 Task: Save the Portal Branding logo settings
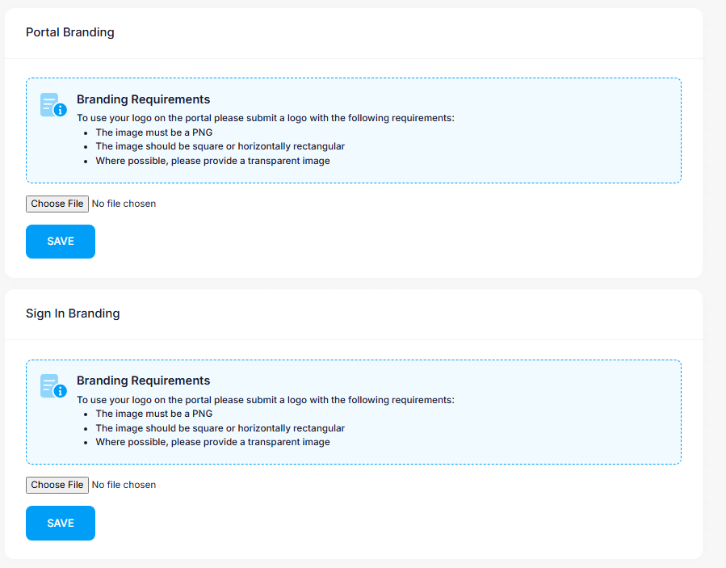61,242
